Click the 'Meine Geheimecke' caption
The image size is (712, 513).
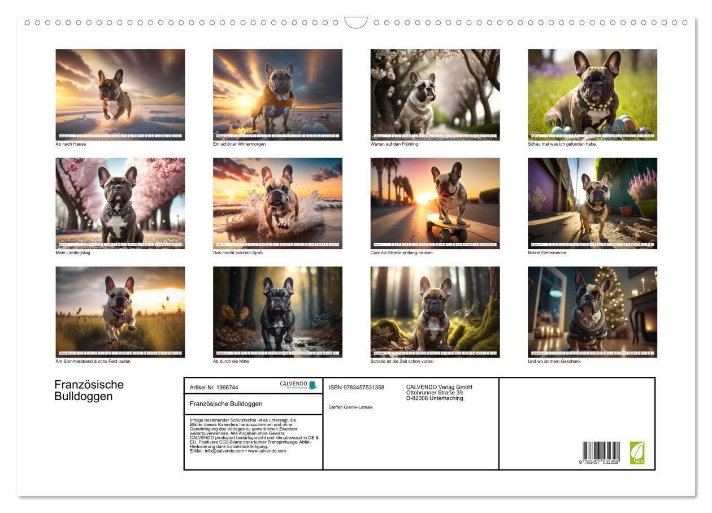tap(546, 253)
